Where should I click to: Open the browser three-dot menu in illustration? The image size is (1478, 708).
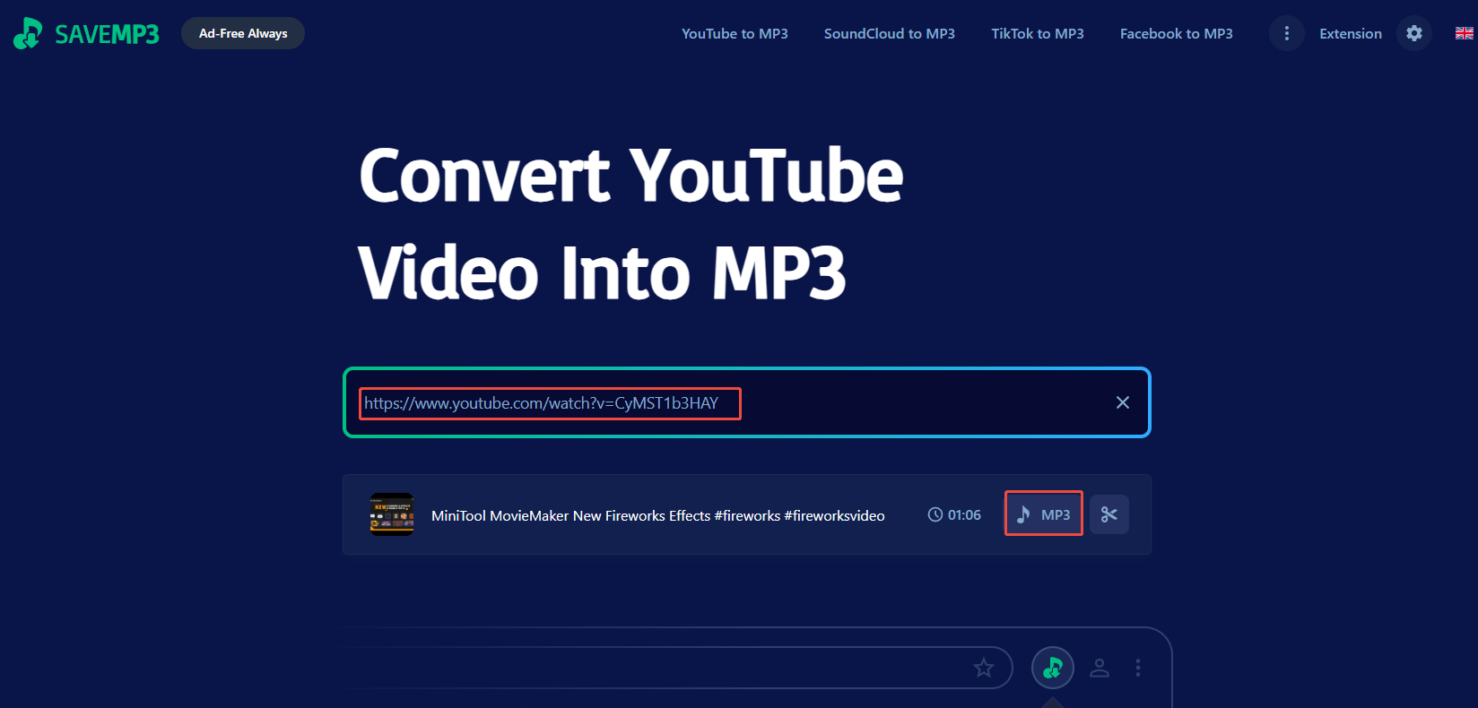pos(1138,668)
